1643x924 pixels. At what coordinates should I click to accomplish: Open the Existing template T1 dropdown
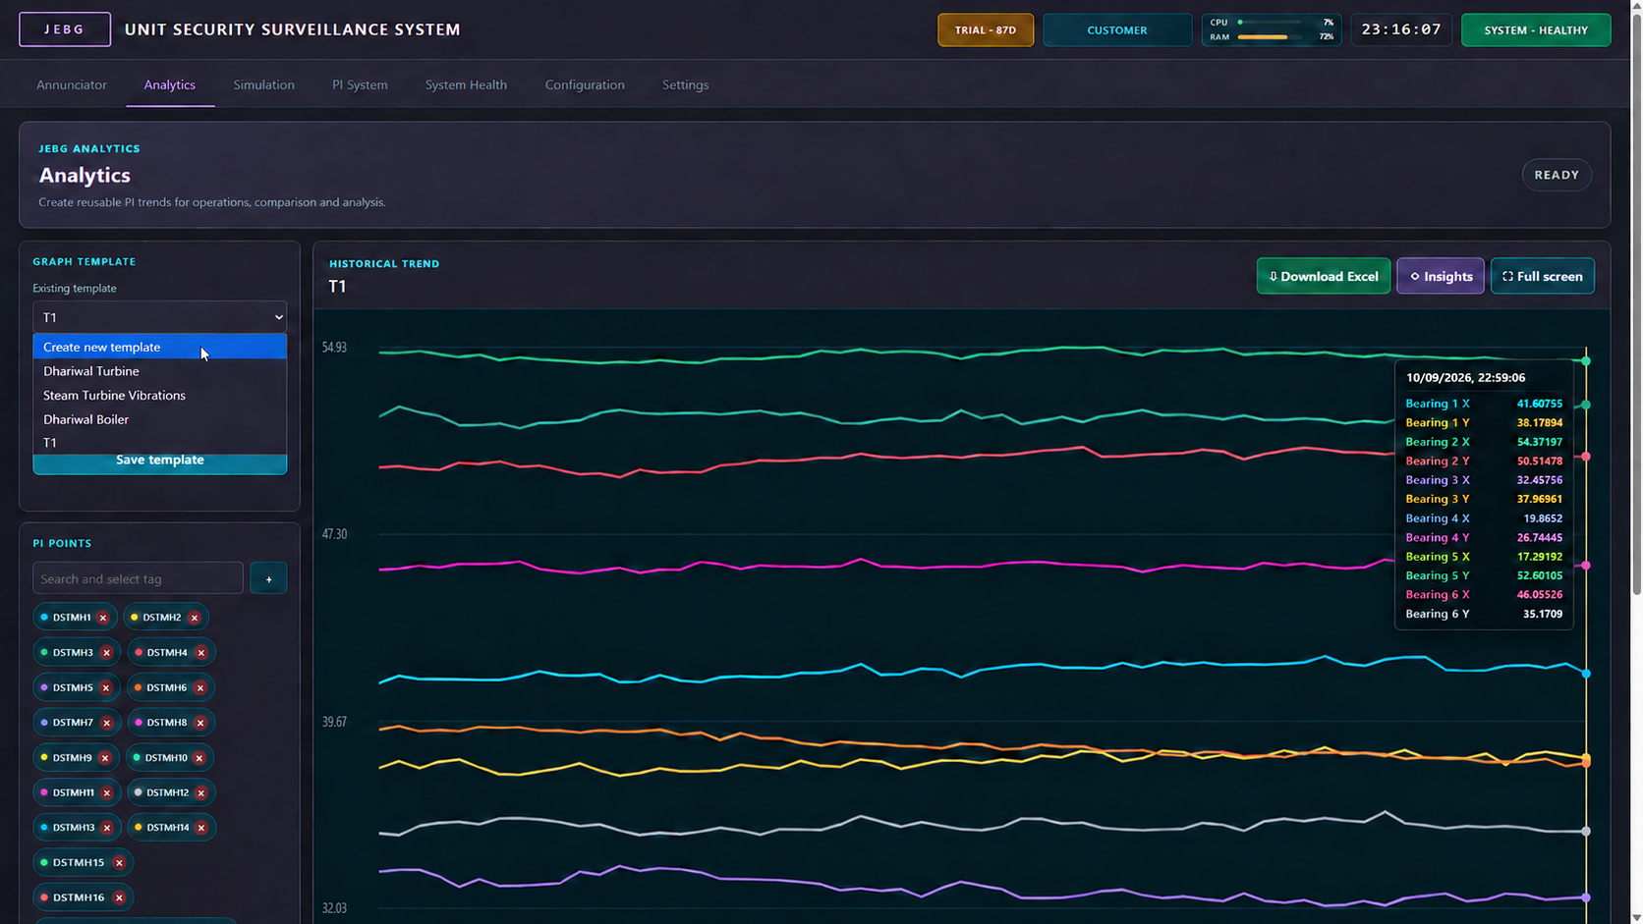pos(160,317)
